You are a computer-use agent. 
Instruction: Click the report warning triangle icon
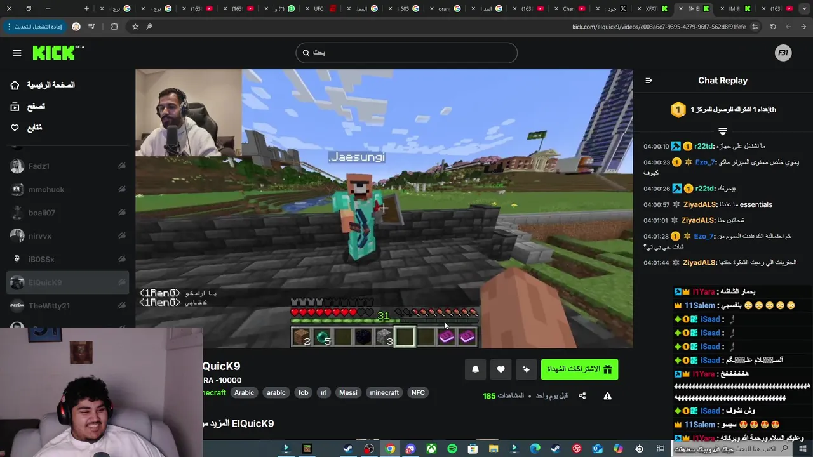pos(607,396)
